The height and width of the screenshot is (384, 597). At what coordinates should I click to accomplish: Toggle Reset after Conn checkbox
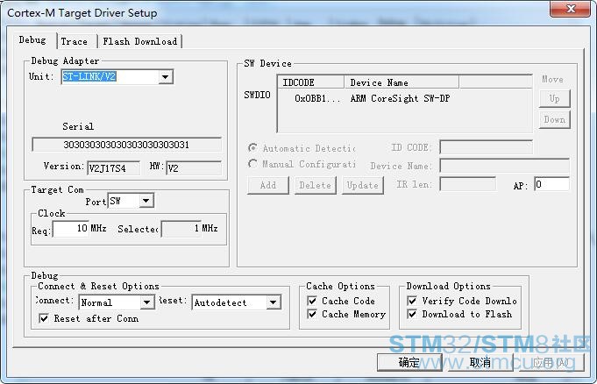point(44,318)
